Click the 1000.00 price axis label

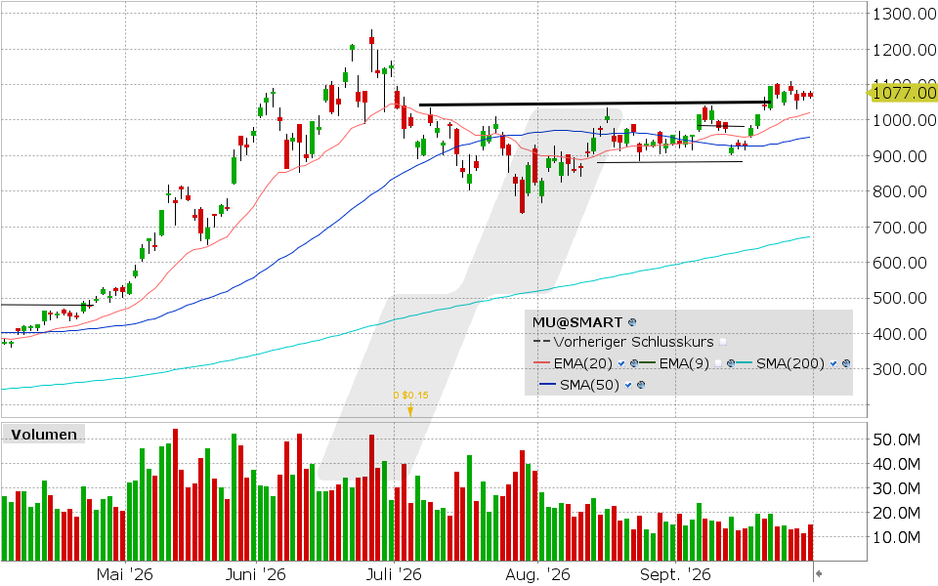(904, 120)
